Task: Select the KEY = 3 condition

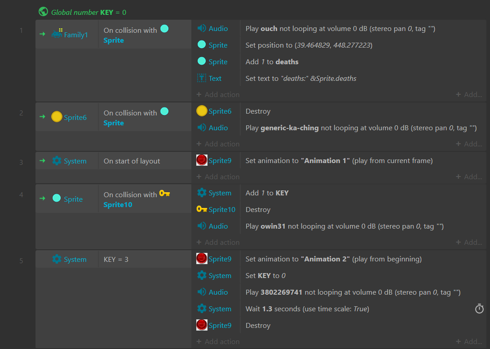Action: point(116,259)
